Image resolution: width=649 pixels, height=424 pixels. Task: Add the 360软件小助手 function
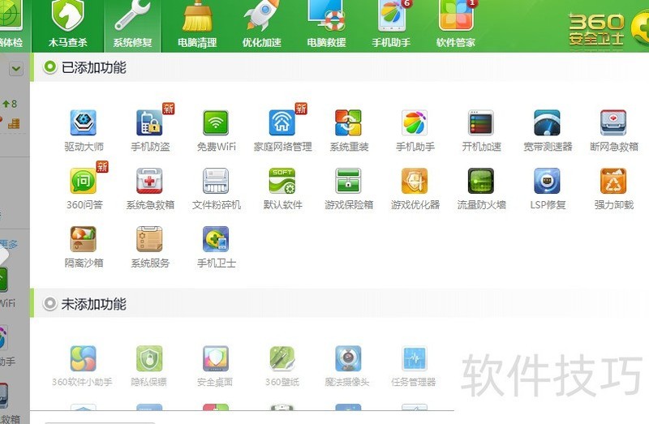click(x=83, y=366)
